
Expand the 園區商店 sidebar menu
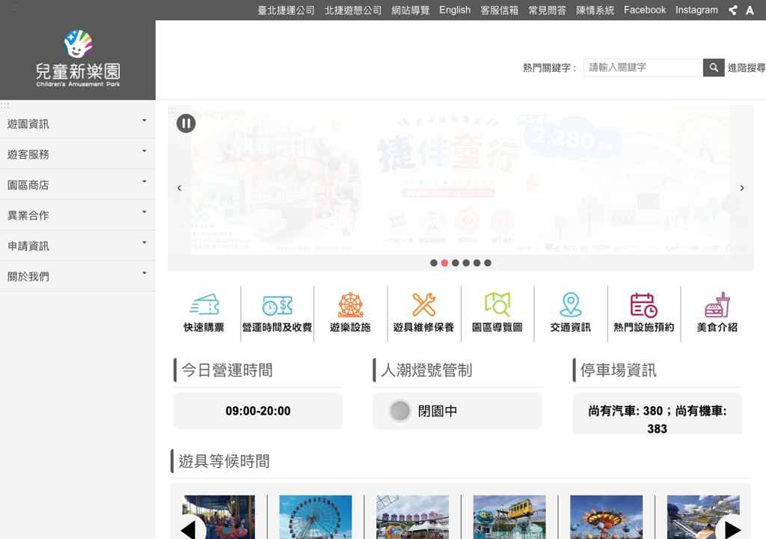(x=78, y=185)
